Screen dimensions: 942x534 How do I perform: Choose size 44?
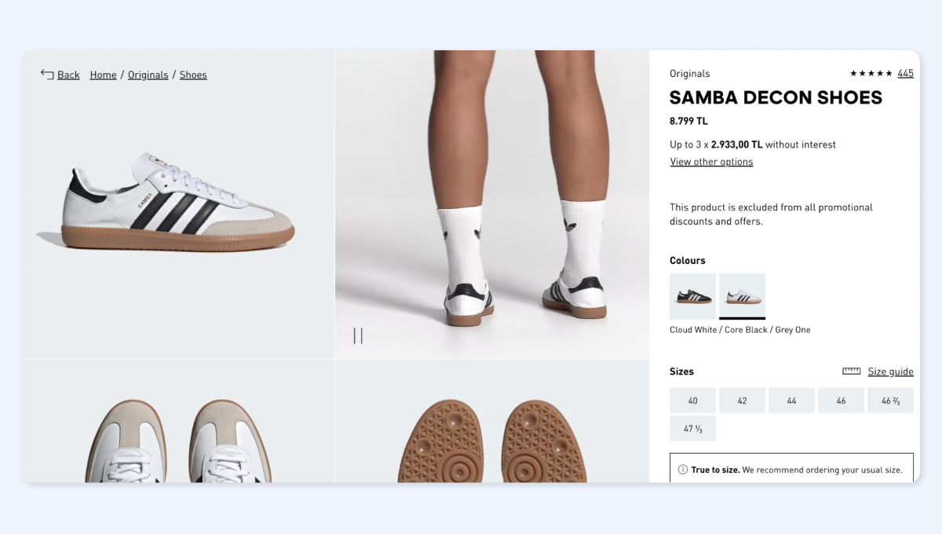tap(791, 400)
